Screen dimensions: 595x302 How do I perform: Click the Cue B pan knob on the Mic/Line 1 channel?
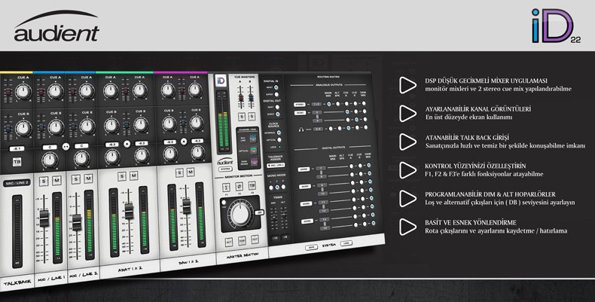pos(56,127)
